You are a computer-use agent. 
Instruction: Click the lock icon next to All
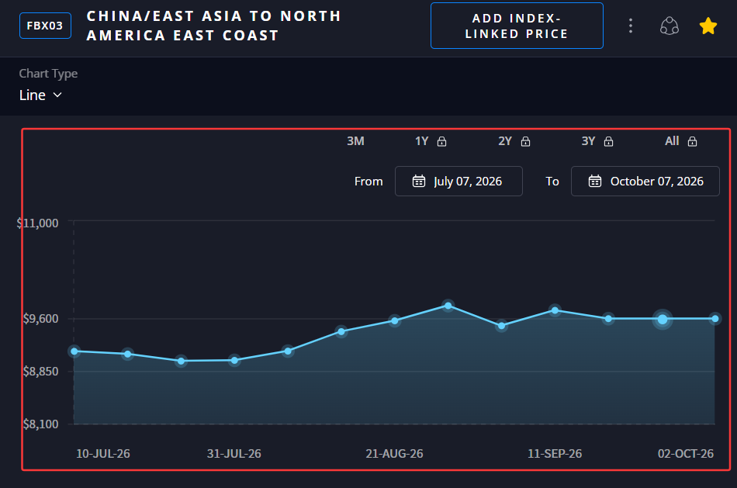[692, 141]
